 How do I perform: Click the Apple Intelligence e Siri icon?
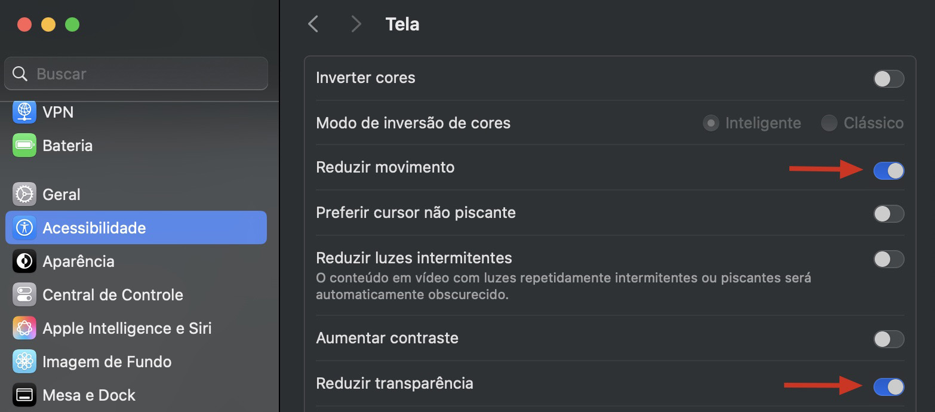[24, 328]
